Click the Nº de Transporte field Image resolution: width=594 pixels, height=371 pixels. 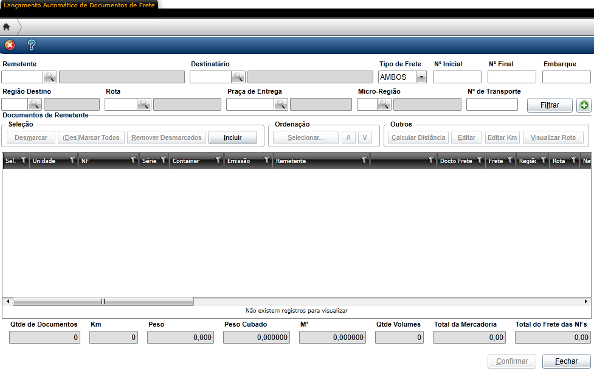click(x=492, y=104)
